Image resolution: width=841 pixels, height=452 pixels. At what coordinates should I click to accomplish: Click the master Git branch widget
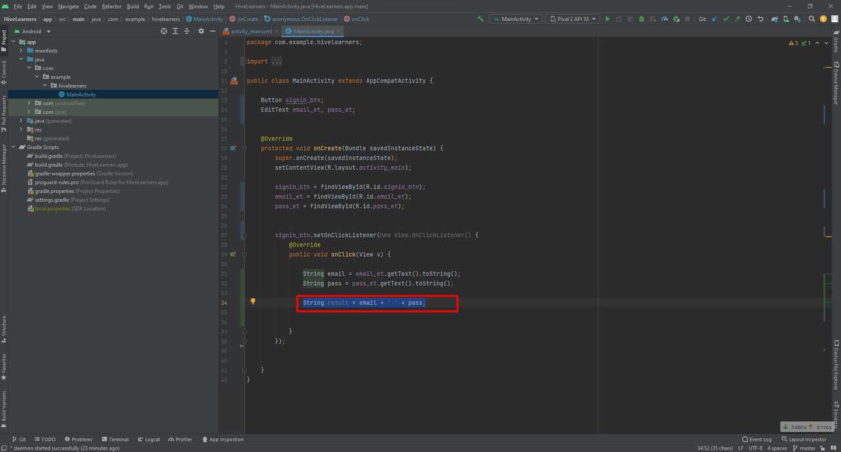click(804, 448)
